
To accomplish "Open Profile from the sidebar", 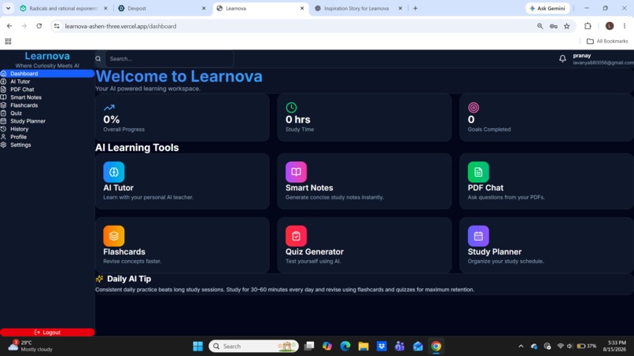I will (47, 137).
